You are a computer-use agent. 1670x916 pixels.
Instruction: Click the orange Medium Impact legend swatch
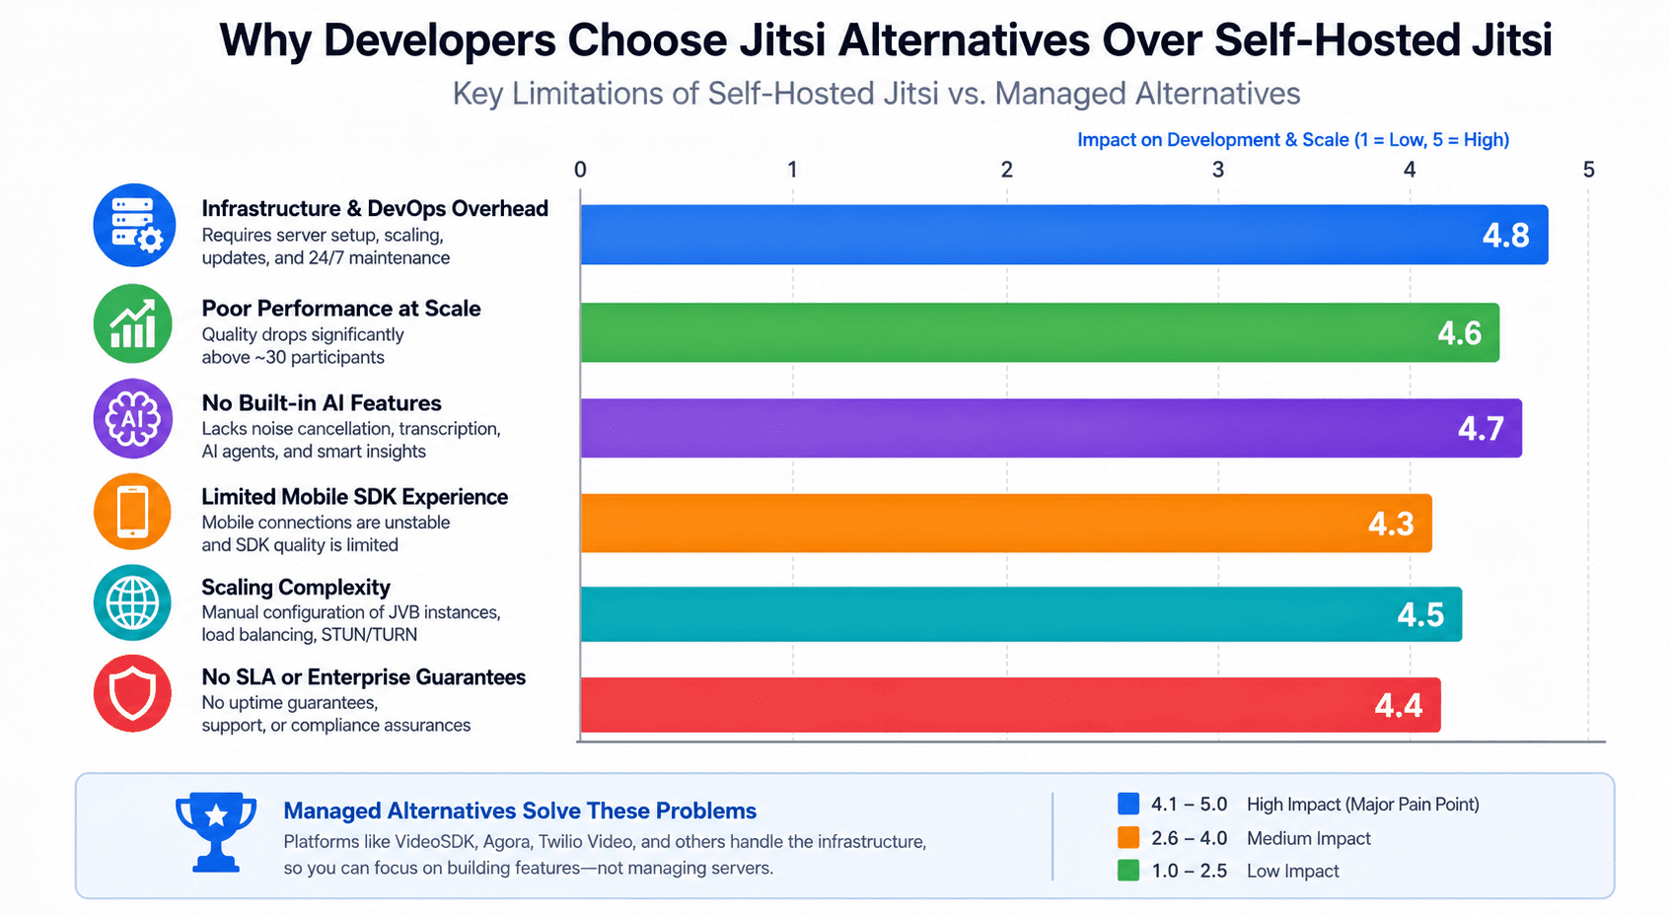[1128, 837]
